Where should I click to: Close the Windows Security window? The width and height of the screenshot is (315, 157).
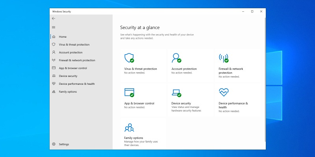(261, 11)
